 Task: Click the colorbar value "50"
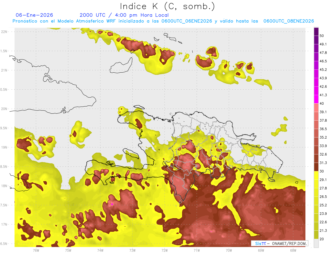[322, 36]
